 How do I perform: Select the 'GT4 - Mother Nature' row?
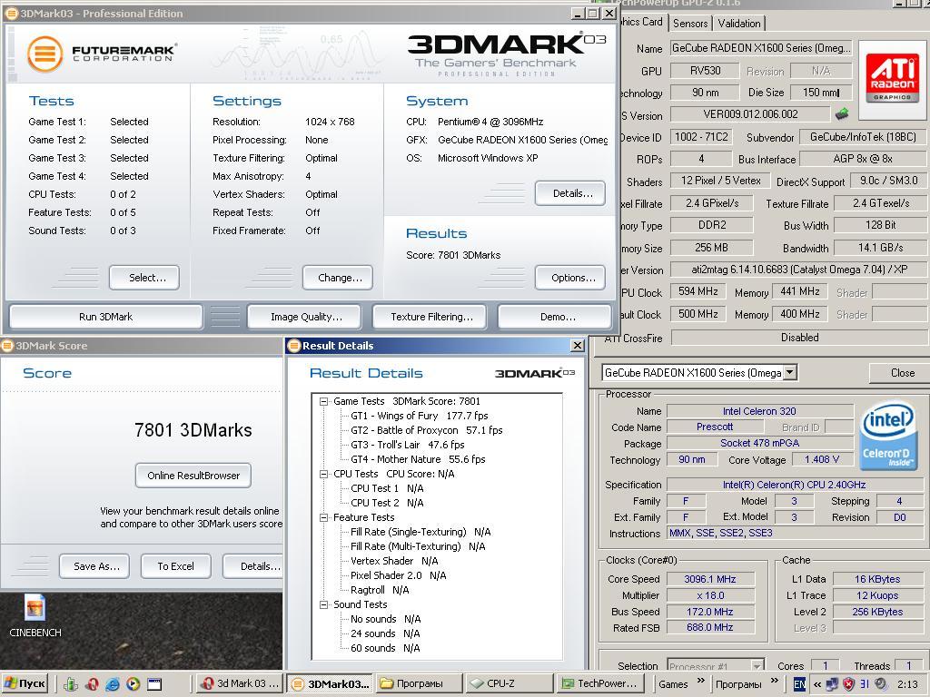(x=418, y=459)
